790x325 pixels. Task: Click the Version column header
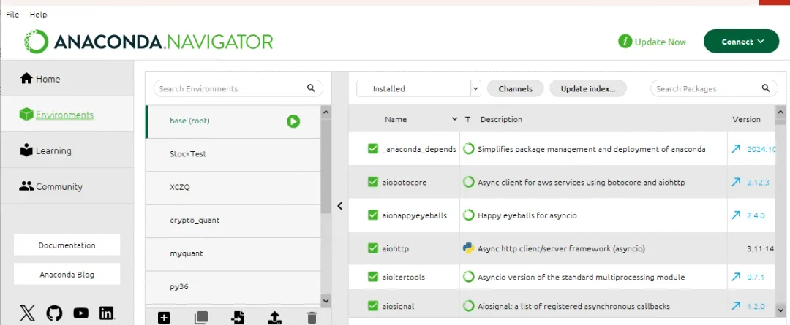(x=746, y=119)
